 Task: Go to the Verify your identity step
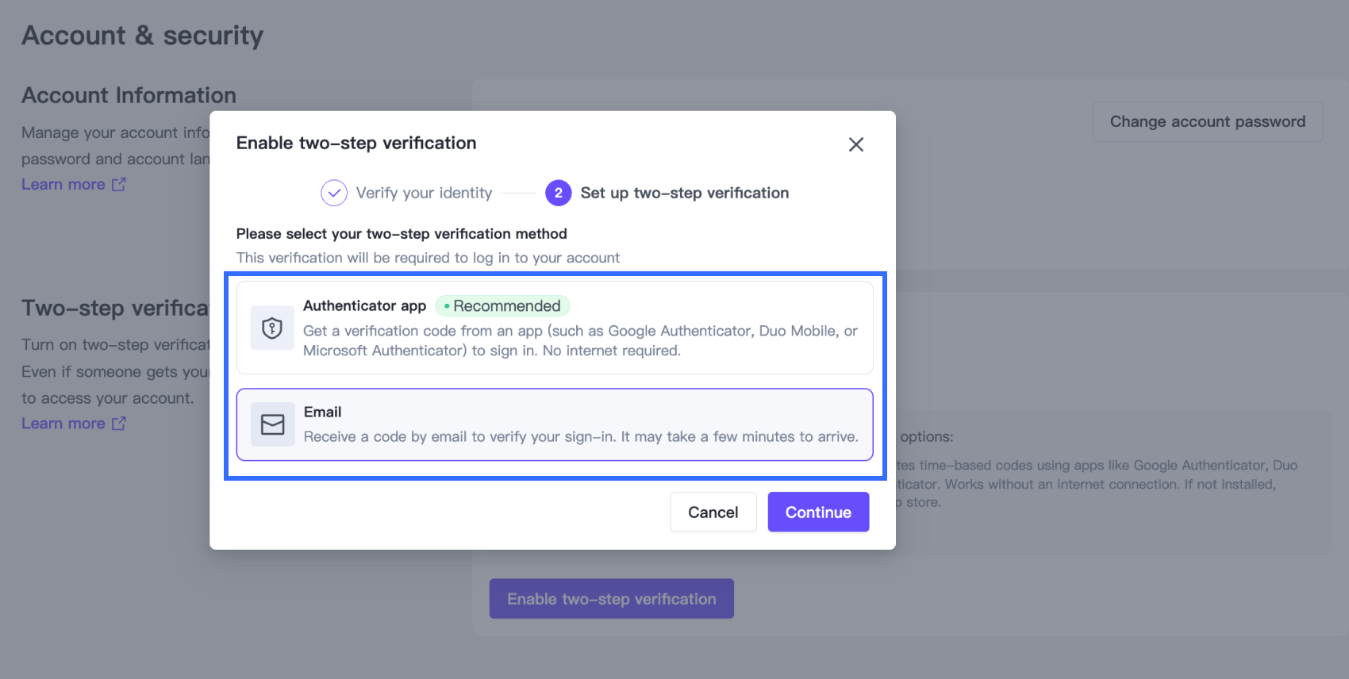tap(424, 193)
